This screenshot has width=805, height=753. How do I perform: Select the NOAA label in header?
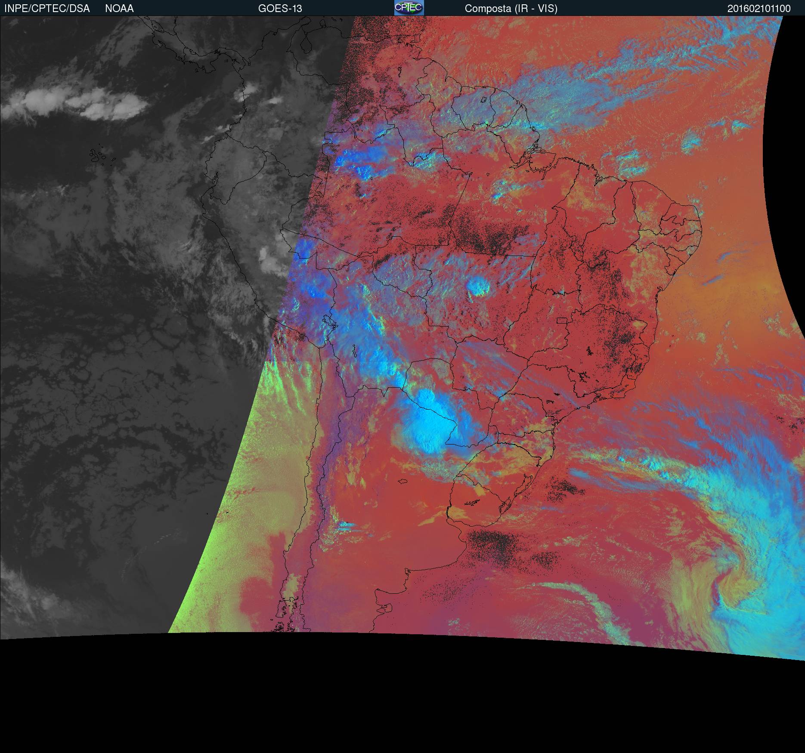point(119,9)
